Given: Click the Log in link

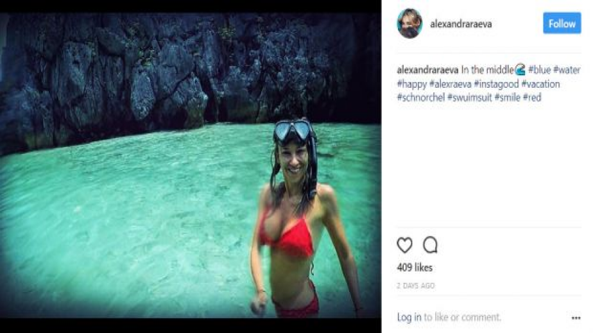Looking at the screenshot, I should (x=409, y=317).
